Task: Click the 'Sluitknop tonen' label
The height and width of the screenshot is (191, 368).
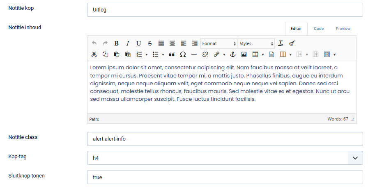Action: coord(27,176)
